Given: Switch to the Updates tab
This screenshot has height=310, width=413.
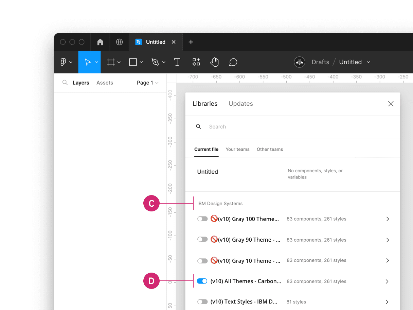Looking at the screenshot, I should point(241,104).
